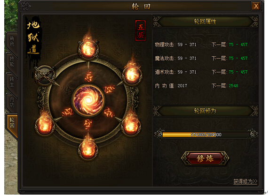Open the 获得修为>> link
Viewport: 270px width, 195px height.
click(x=246, y=181)
